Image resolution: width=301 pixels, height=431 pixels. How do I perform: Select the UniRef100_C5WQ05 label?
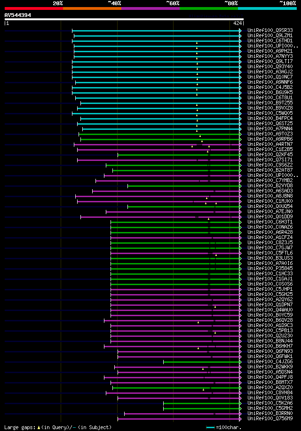pyautogui.click(x=270, y=113)
